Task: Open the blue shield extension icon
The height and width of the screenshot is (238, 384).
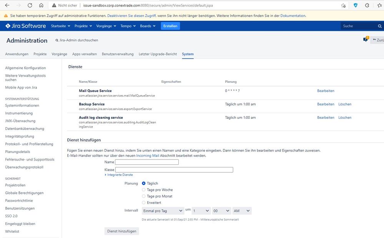Action: (x=356, y=5)
